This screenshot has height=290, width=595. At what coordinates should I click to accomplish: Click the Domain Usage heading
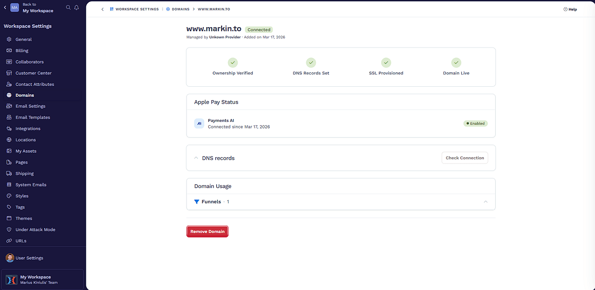coord(213,186)
